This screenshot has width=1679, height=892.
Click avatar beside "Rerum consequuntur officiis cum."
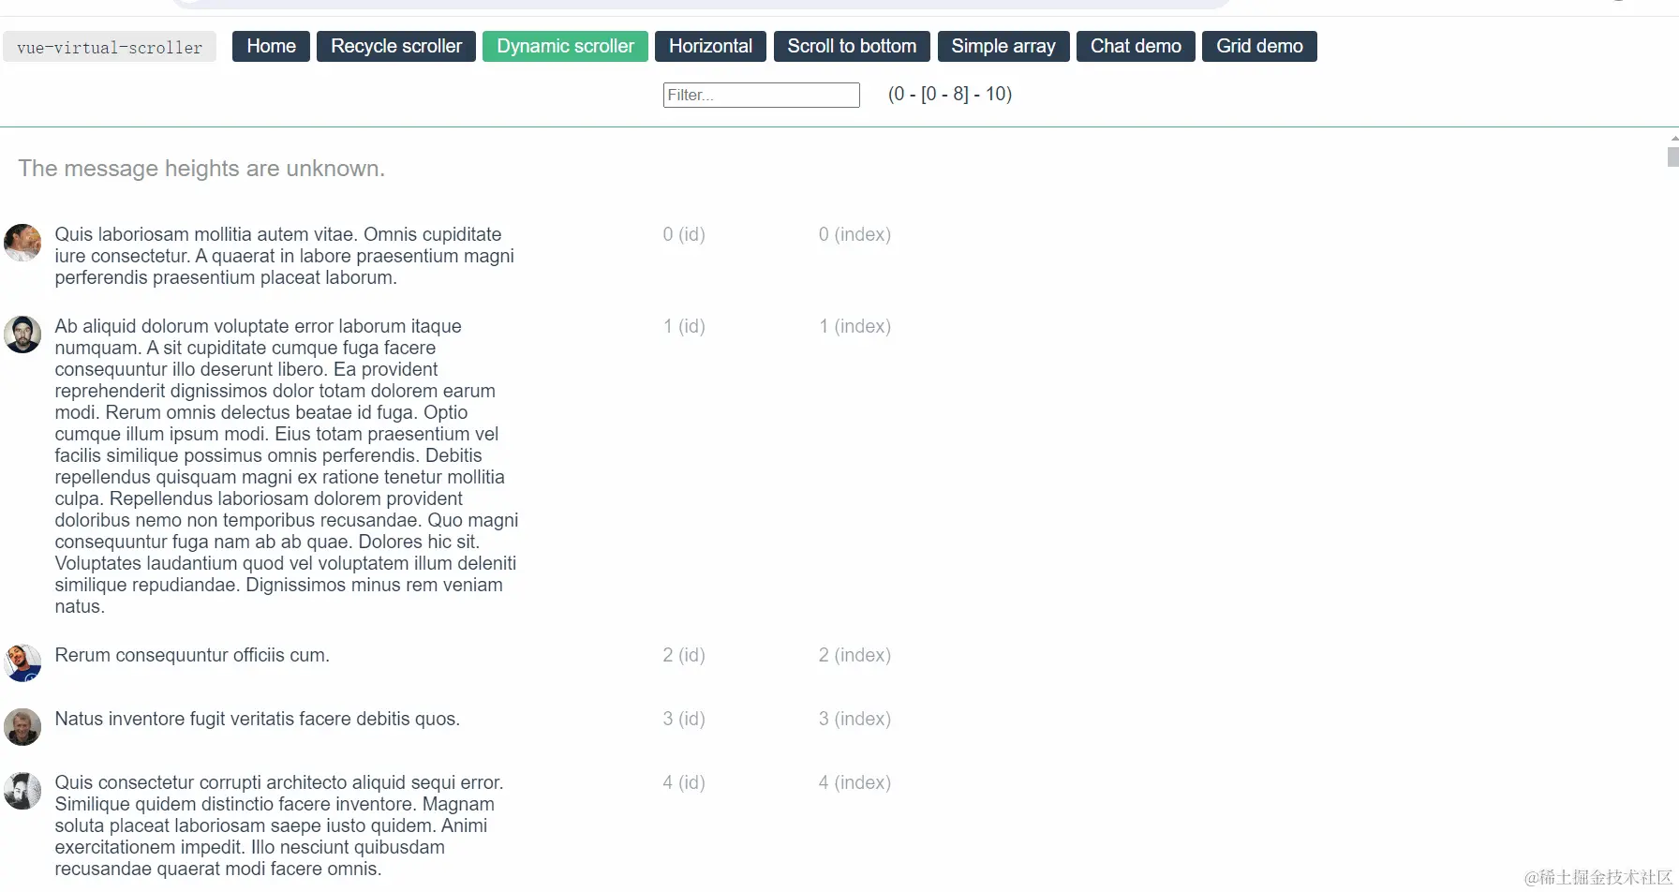tap(22, 663)
